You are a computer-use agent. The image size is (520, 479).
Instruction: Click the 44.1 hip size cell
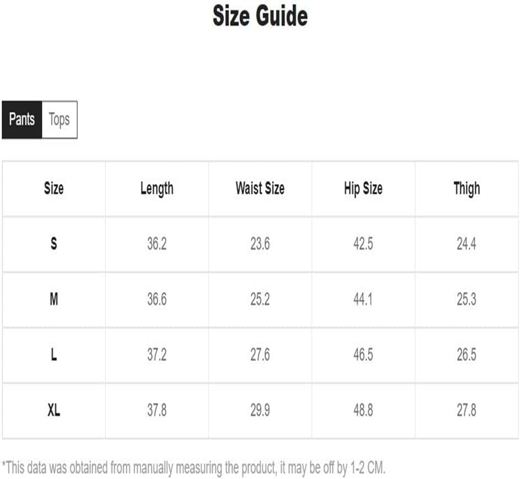pyautogui.click(x=363, y=299)
